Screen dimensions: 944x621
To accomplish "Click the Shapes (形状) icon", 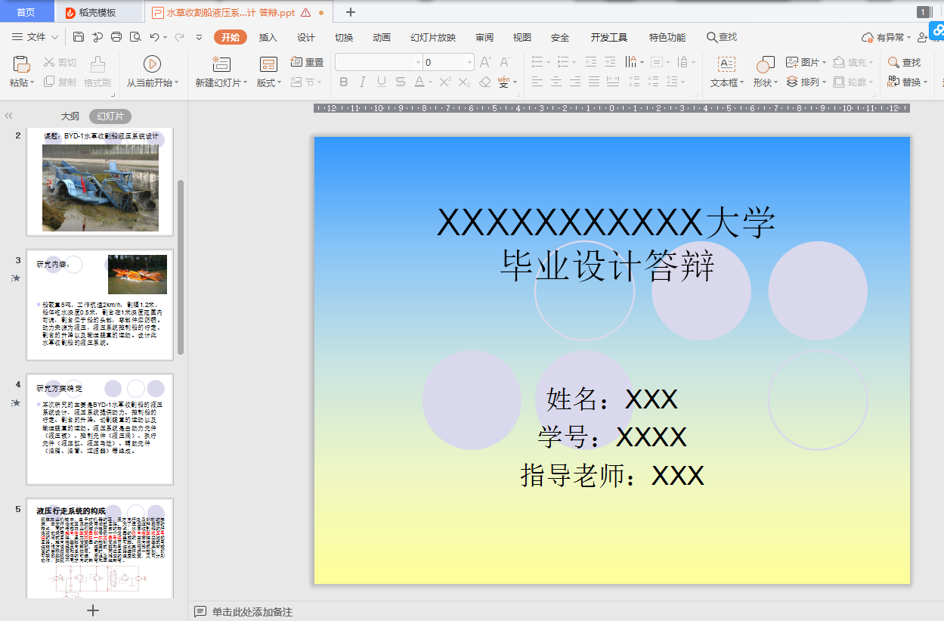I will [765, 64].
